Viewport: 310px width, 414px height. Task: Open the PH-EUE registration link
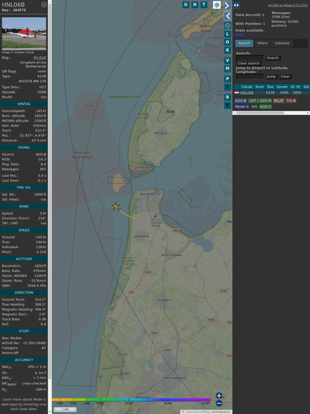[x=39, y=58]
